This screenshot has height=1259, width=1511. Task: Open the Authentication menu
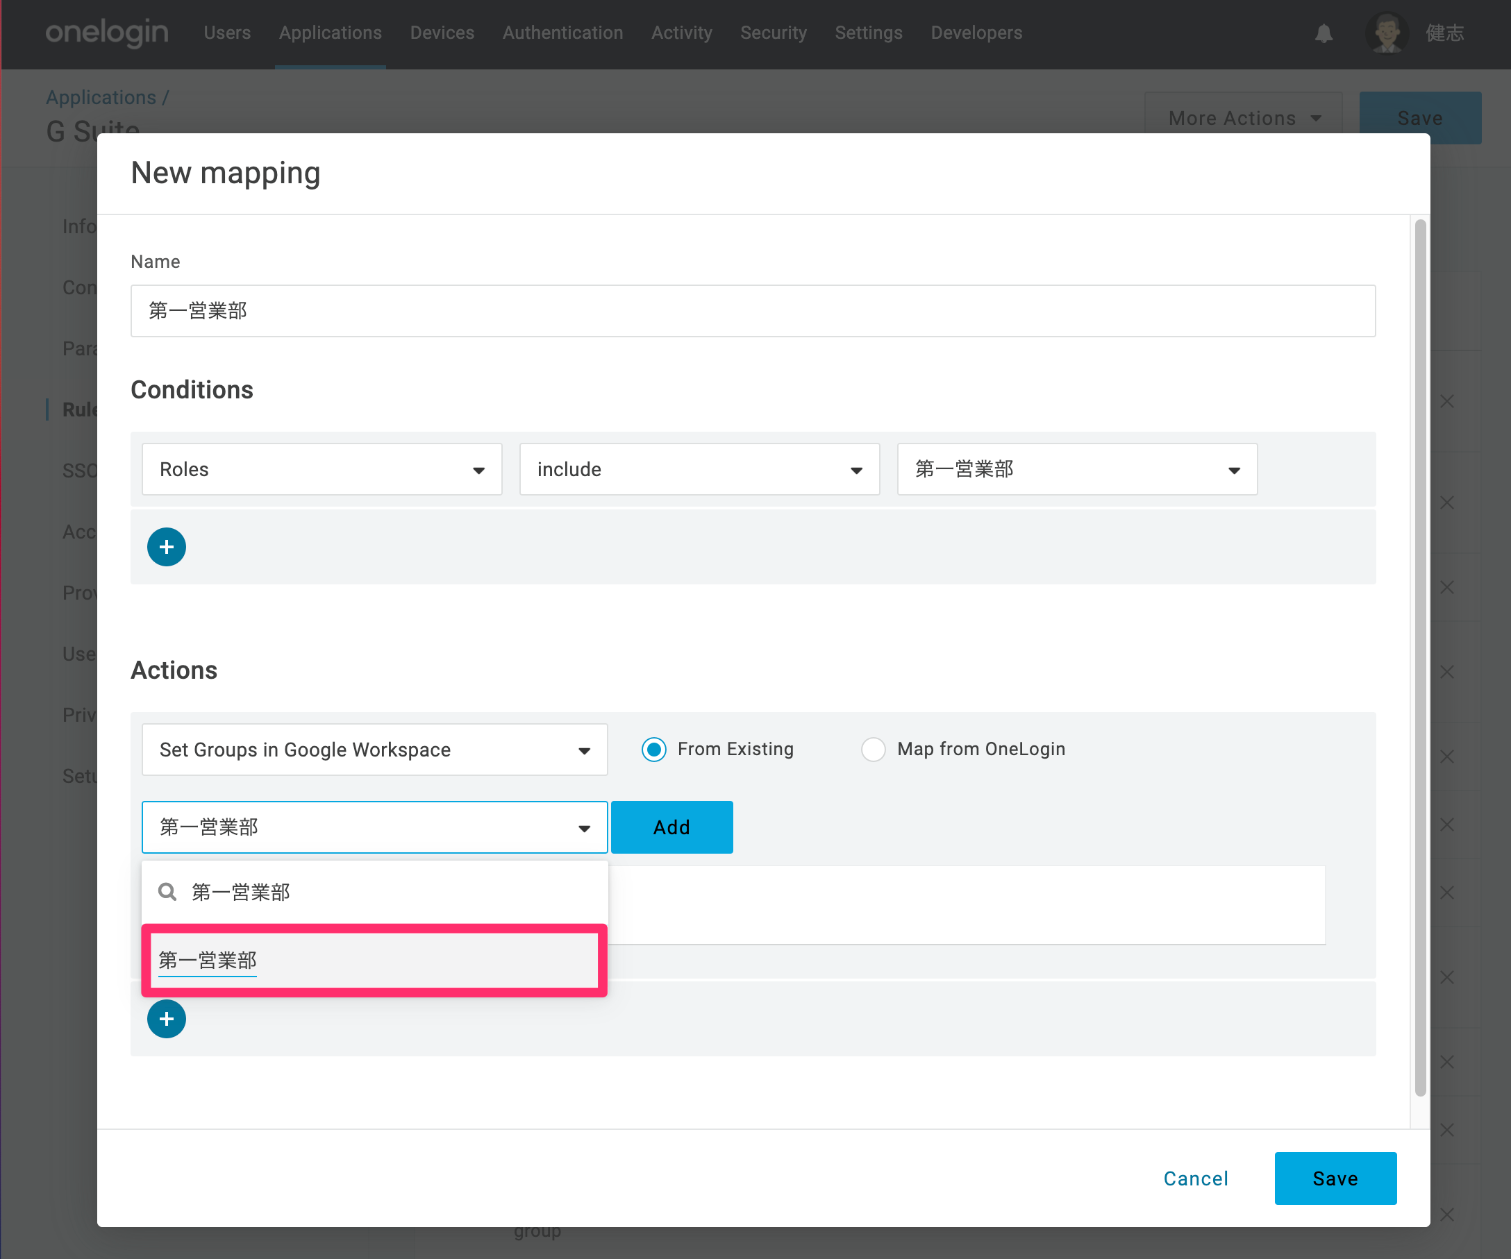pos(562,33)
